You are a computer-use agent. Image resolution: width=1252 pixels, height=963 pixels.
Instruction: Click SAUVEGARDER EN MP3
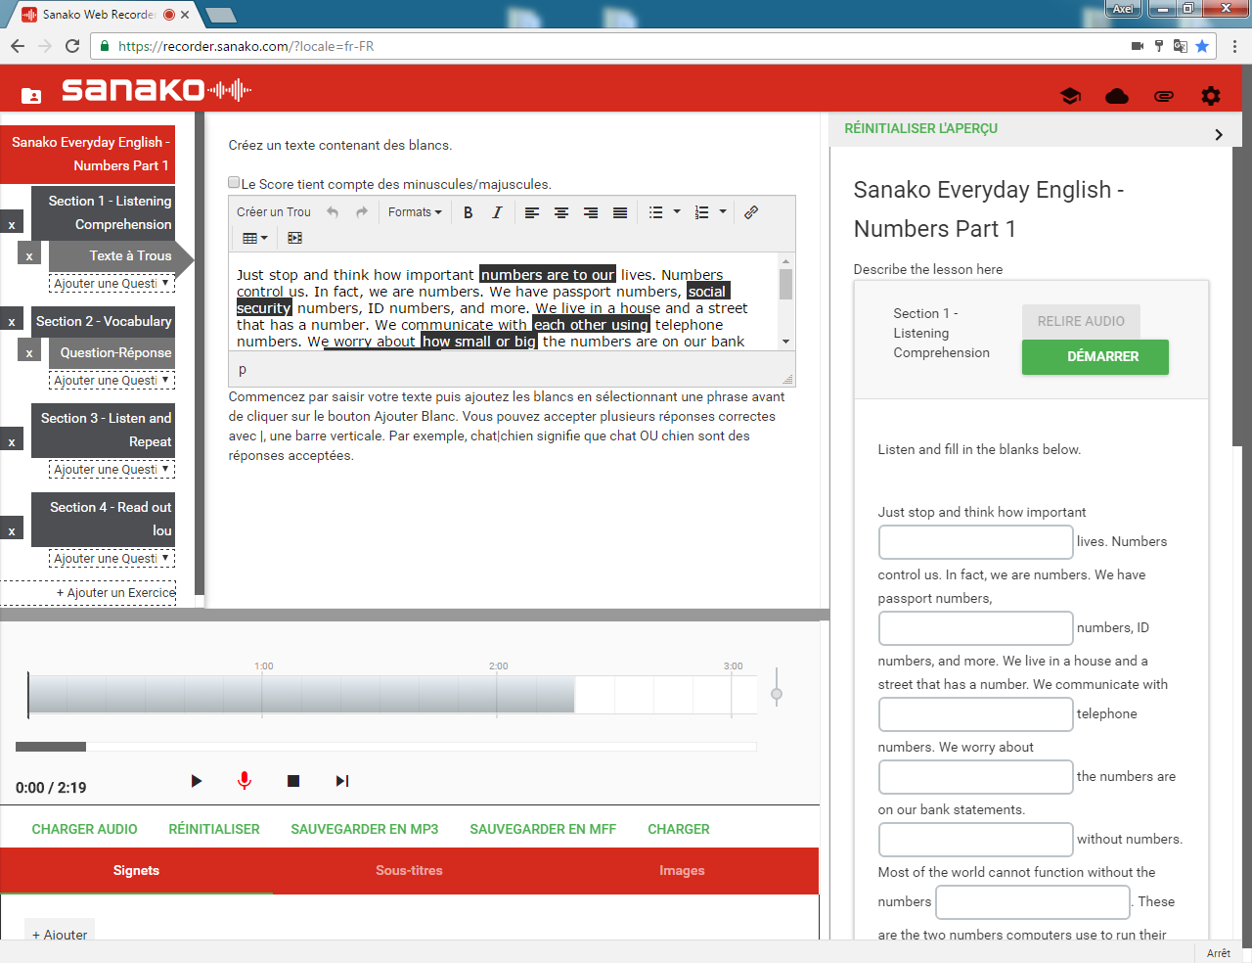coord(364,829)
